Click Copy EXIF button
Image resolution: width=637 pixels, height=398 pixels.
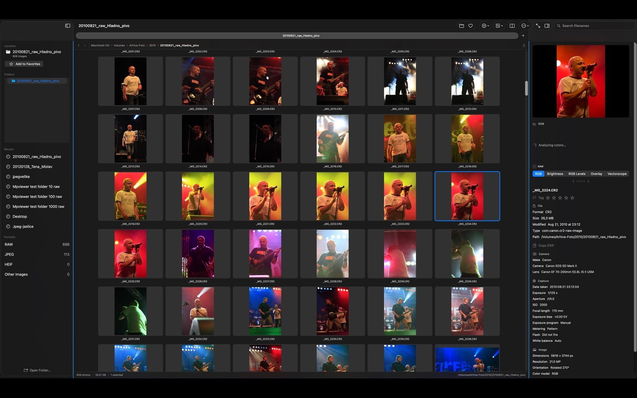543,246
